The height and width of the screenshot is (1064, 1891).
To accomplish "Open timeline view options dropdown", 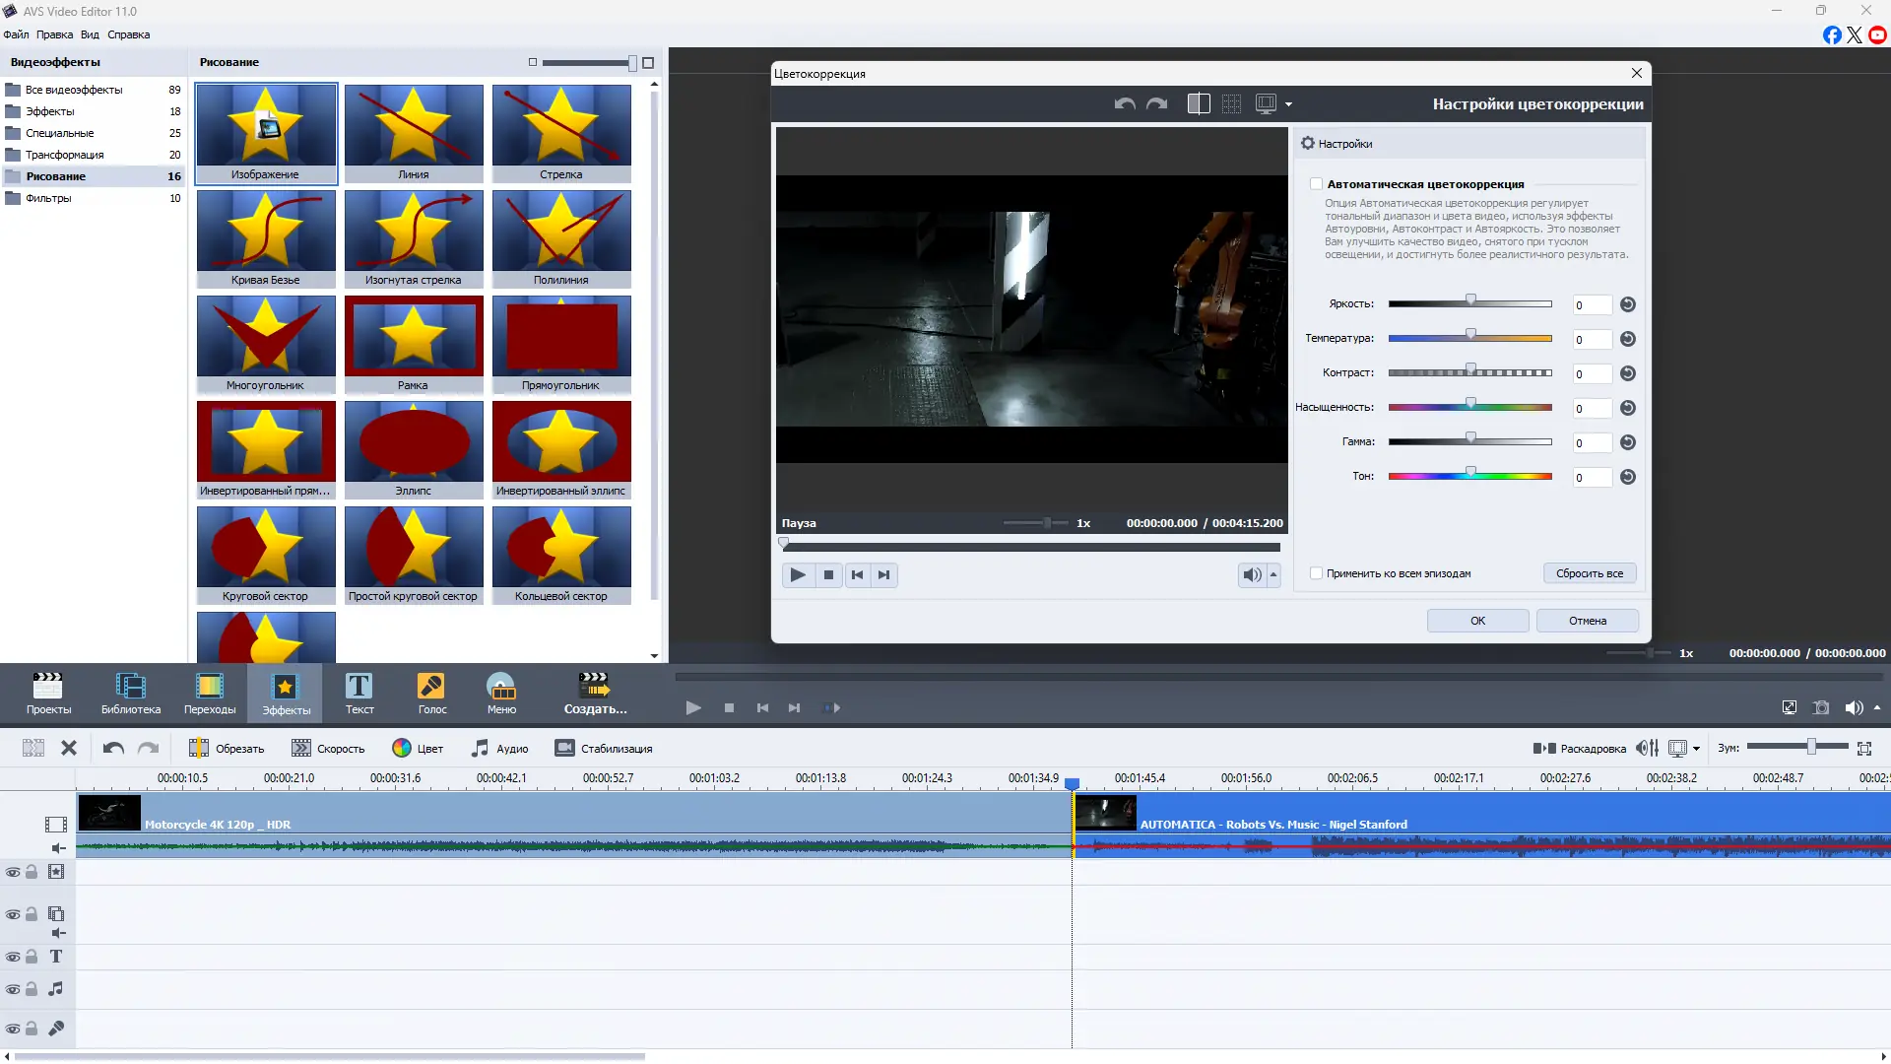I will coord(1696,749).
